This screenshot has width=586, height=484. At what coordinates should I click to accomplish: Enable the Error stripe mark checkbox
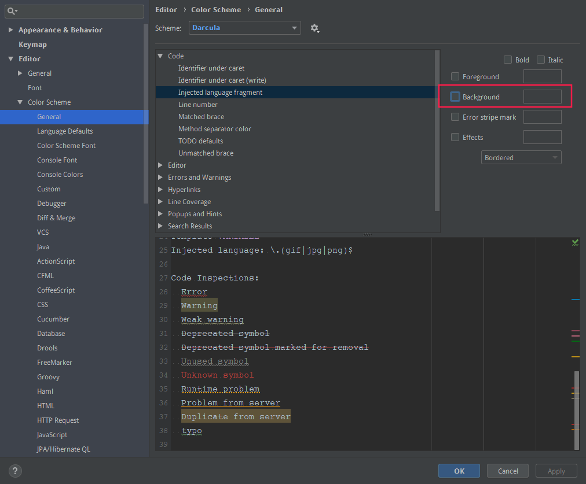point(455,117)
